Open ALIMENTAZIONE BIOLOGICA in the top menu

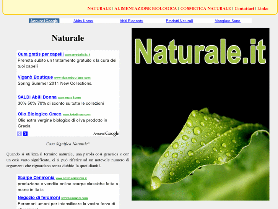[146, 8]
